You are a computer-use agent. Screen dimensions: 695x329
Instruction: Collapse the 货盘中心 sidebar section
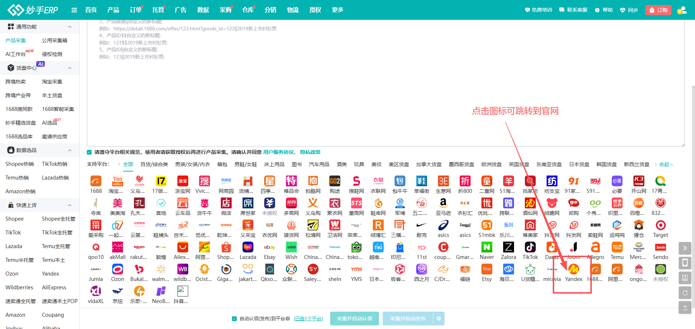(70, 68)
